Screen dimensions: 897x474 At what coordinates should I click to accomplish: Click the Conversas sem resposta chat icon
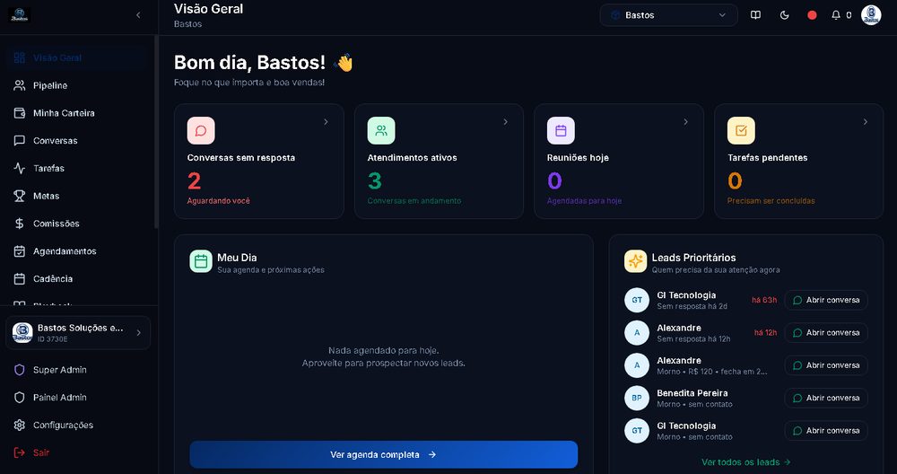pyautogui.click(x=201, y=130)
